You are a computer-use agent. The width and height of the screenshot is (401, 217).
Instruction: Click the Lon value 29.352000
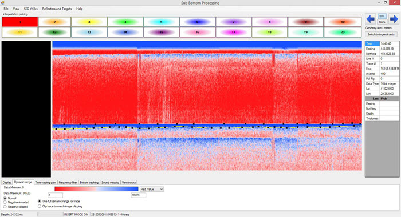point(389,94)
